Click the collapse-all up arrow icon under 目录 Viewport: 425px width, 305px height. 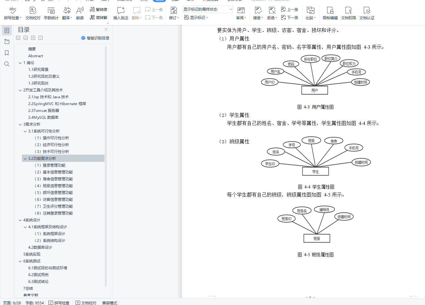pos(26,38)
